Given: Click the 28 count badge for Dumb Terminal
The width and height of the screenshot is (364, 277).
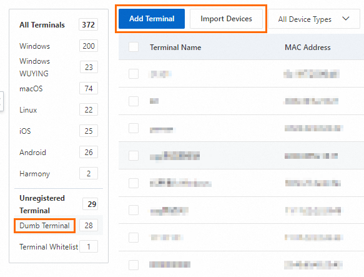Looking at the screenshot, I should coord(89,225).
